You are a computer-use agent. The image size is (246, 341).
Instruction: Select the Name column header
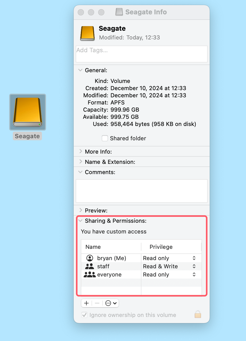tap(93, 247)
